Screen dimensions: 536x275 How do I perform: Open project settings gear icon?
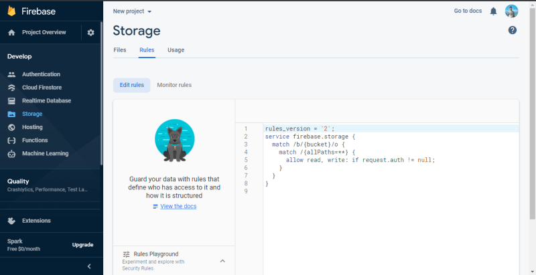90,33
